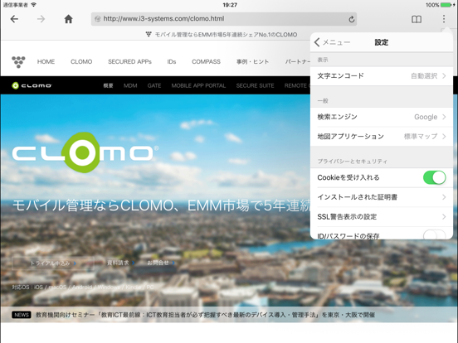Click the address bar URL field
The image size is (458, 343).
224,19
